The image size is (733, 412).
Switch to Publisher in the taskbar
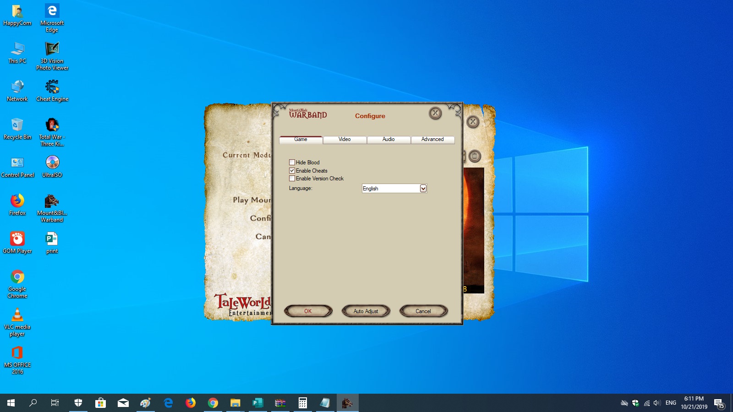tap(258, 403)
